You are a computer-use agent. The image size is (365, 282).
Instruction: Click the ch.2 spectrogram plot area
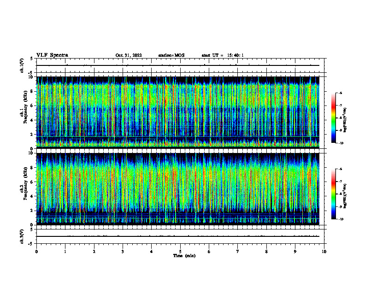click(x=178, y=189)
